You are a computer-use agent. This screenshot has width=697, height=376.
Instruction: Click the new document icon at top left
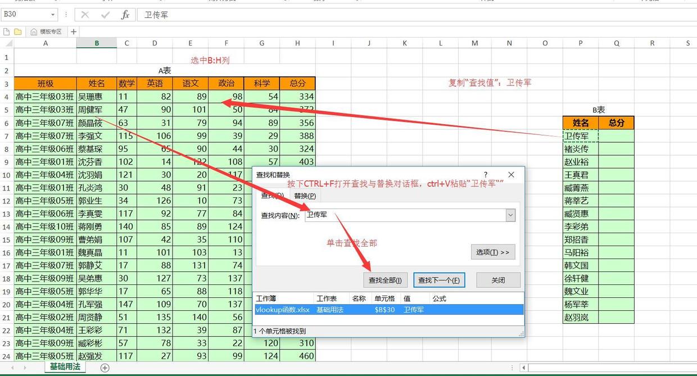[x=6, y=31]
